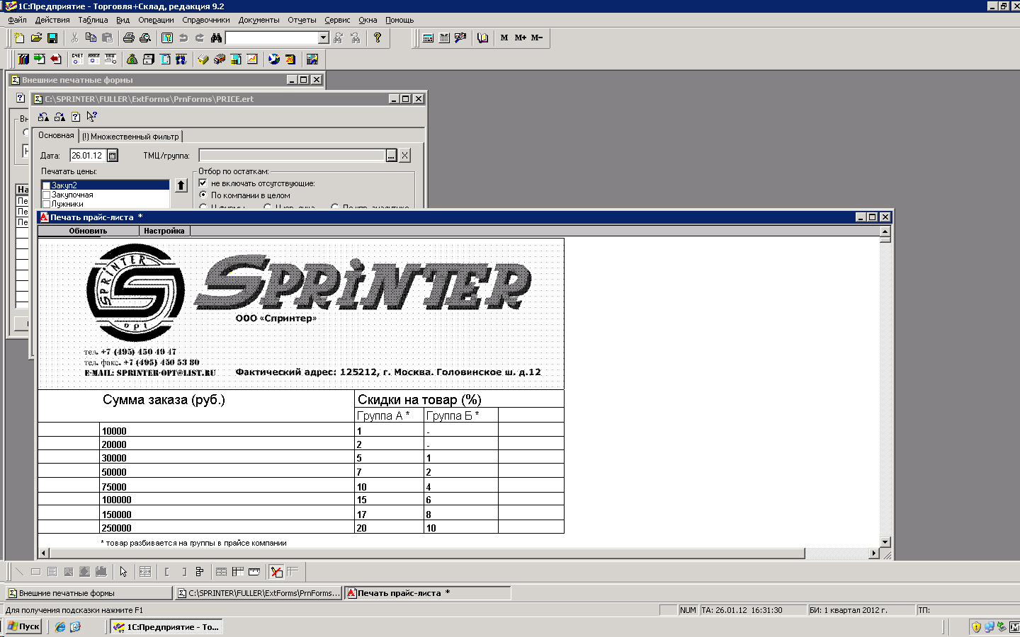Open the Действия menu

[52, 20]
